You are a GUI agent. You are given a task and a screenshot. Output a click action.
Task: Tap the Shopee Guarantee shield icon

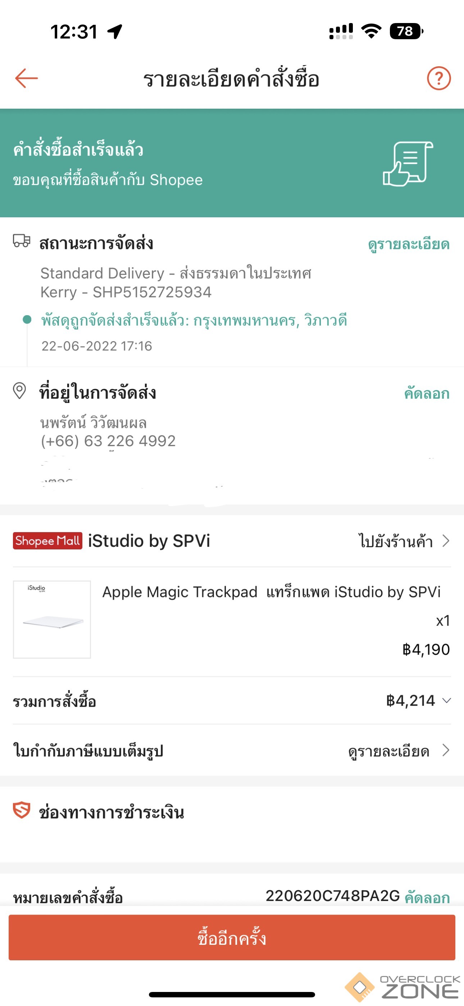[22, 810]
